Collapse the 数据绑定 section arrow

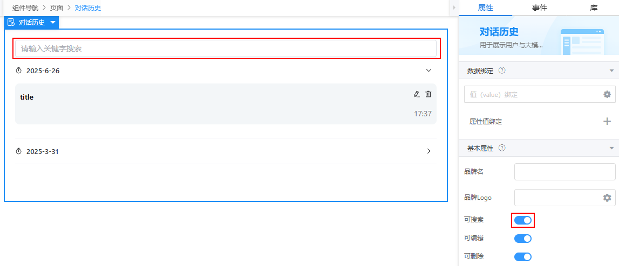click(x=611, y=71)
